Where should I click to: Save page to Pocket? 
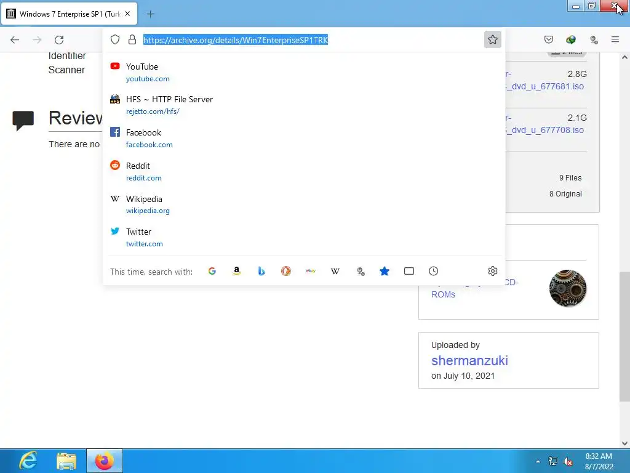click(x=548, y=39)
